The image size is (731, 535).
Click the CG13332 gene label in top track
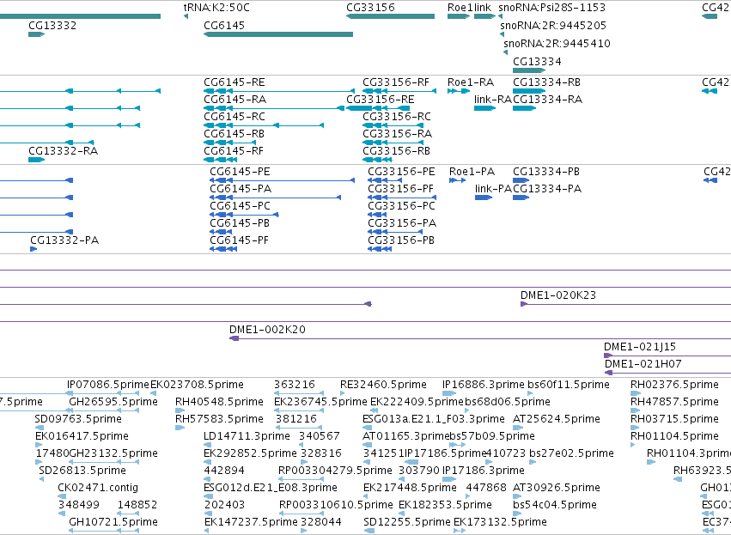52,25
